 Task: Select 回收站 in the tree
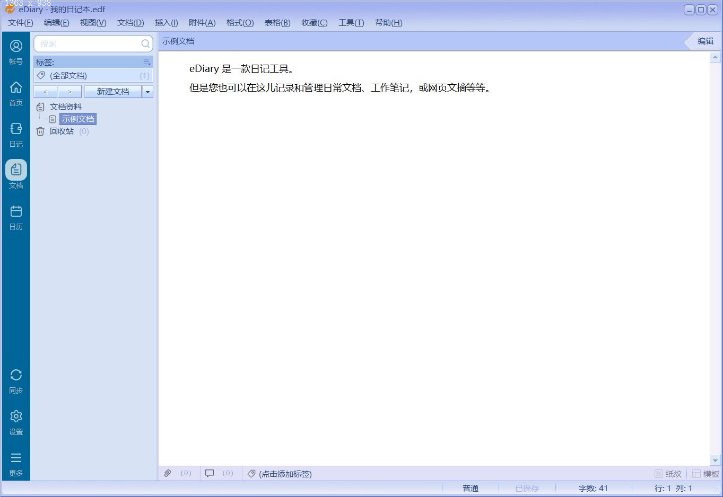[62, 131]
